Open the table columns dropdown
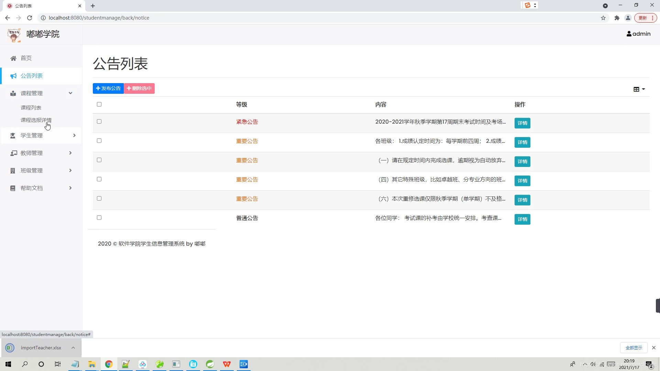 click(x=639, y=89)
